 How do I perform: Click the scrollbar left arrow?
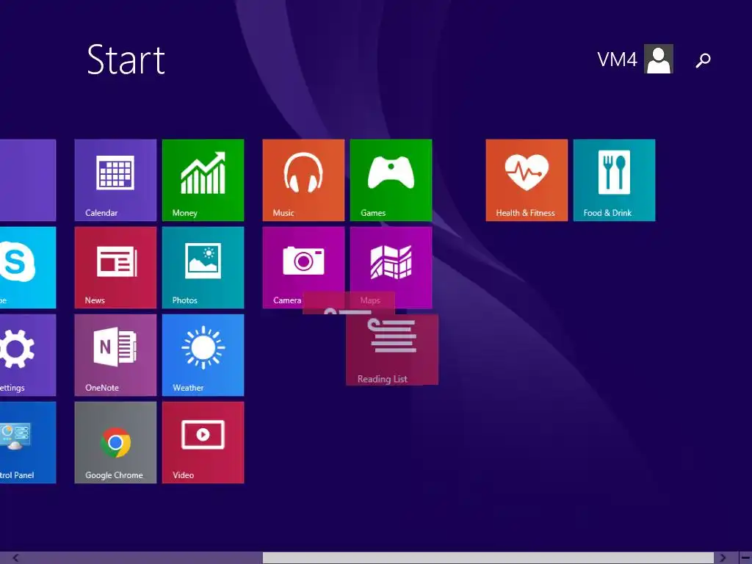pyautogui.click(x=15, y=558)
